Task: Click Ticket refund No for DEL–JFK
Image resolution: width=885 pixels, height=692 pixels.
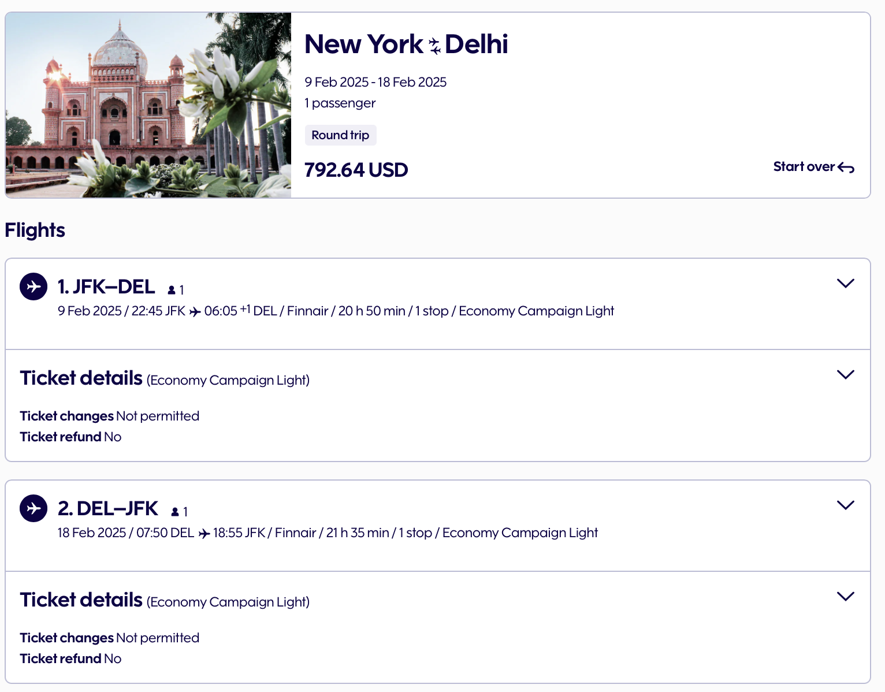Action: pos(71,658)
